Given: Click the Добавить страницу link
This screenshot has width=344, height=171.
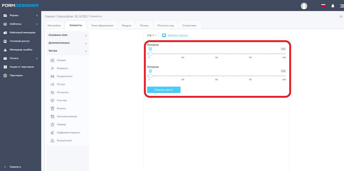Looking at the screenshot, I should [x=177, y=35].
